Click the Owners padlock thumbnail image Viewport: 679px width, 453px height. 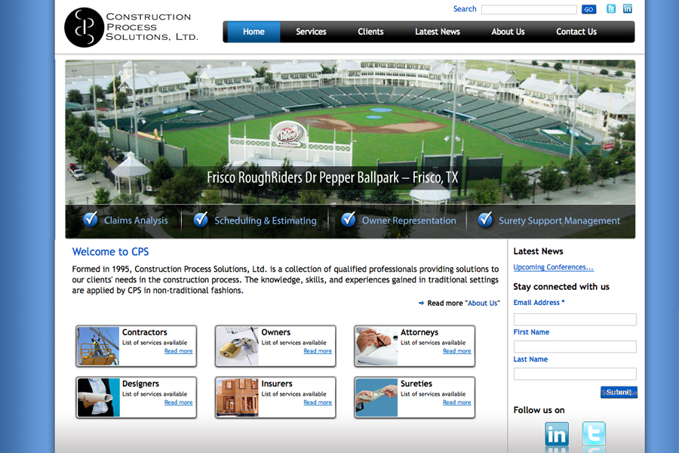point(237,346)
